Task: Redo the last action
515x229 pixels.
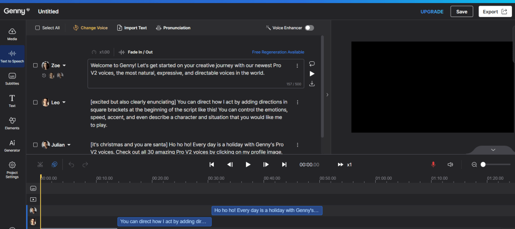Action: (85, 164)
